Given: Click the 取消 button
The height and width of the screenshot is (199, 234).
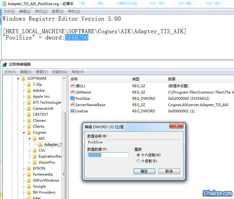Looking at the screenshot, I should point(169,171).
